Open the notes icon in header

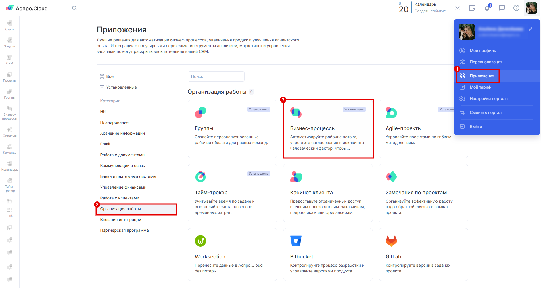(x=472, y=8)
